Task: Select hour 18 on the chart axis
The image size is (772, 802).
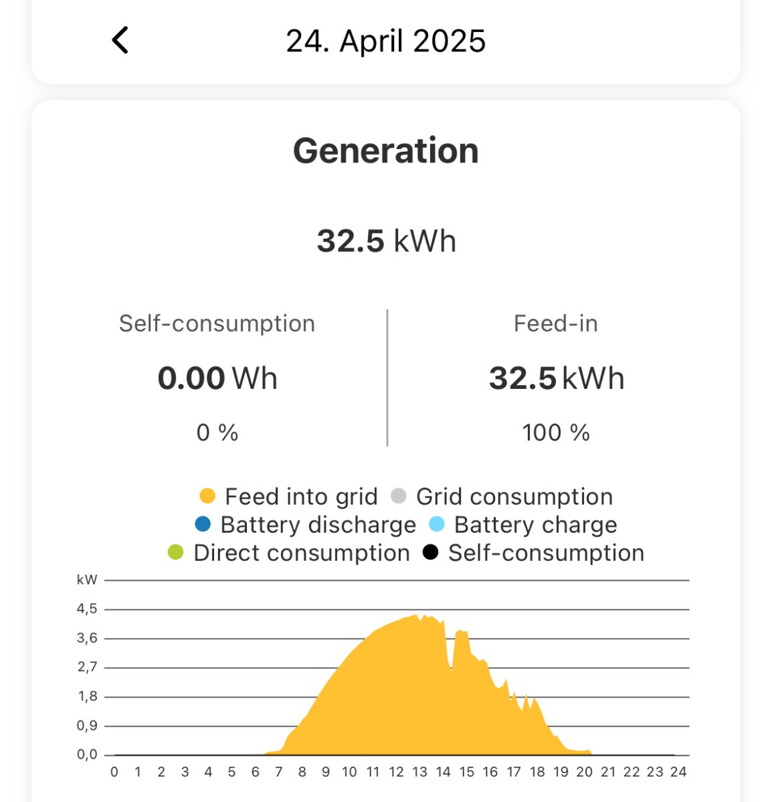Action: click(537, 772)
